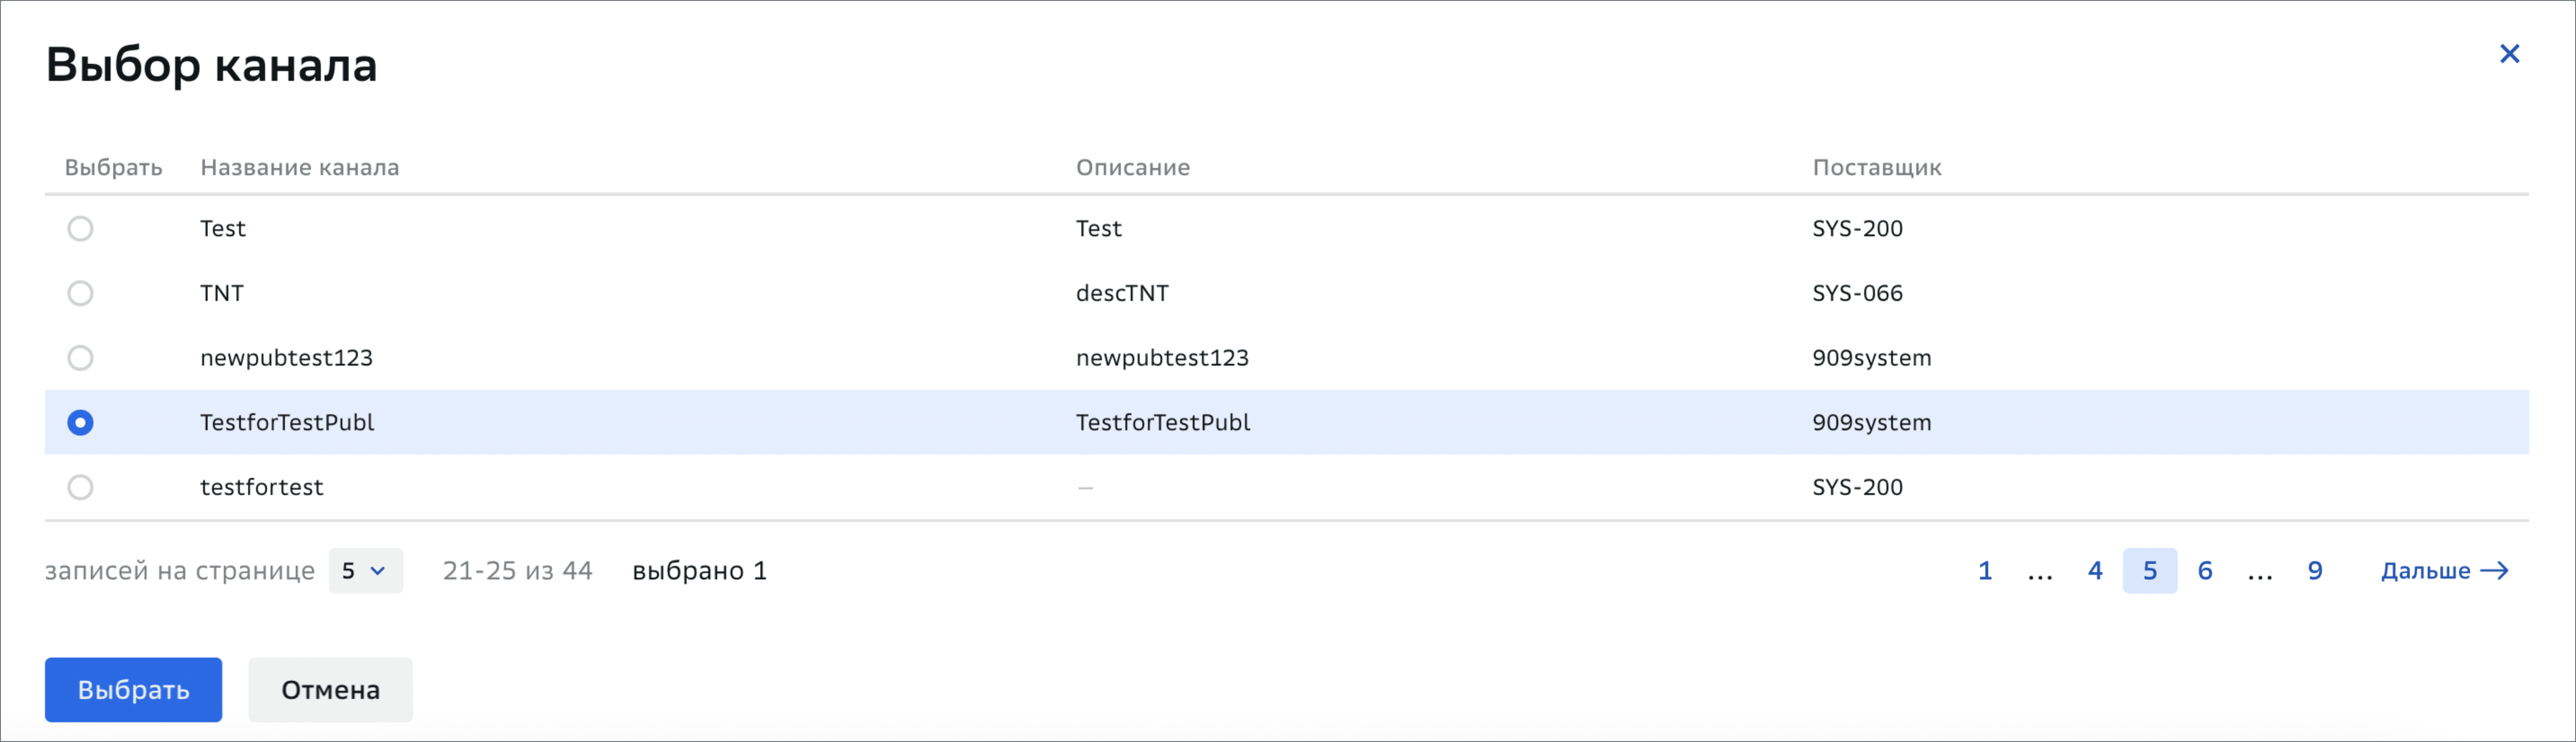Click the Поставщик column header
Screen dimensions: 2576x742
click(x=1877, y=167)
